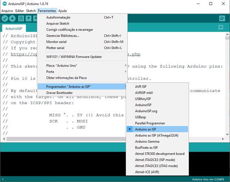Viewport: 230px width, 182px height.
Task: Expand the Placa: "Arduino Uno" submenu
Action: [82, 66]
